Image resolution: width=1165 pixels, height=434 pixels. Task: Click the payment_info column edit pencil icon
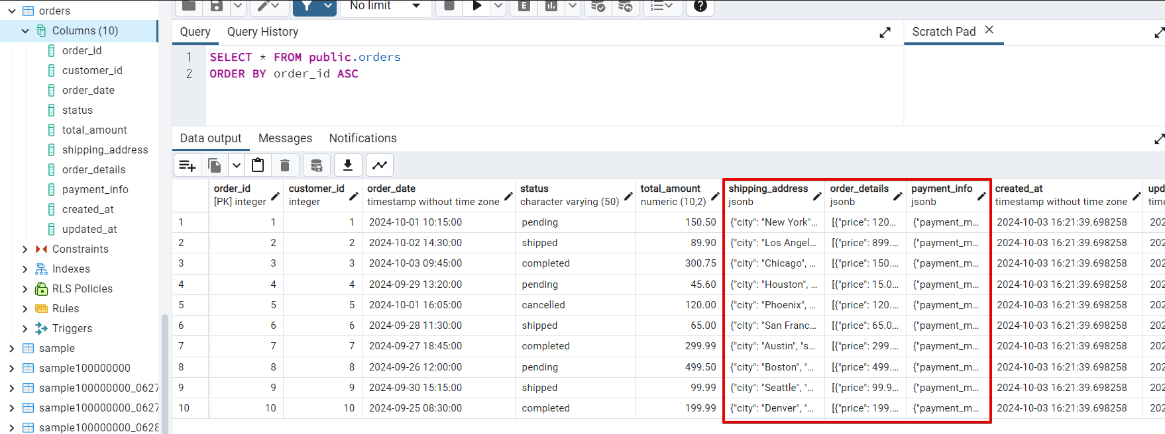981,196
